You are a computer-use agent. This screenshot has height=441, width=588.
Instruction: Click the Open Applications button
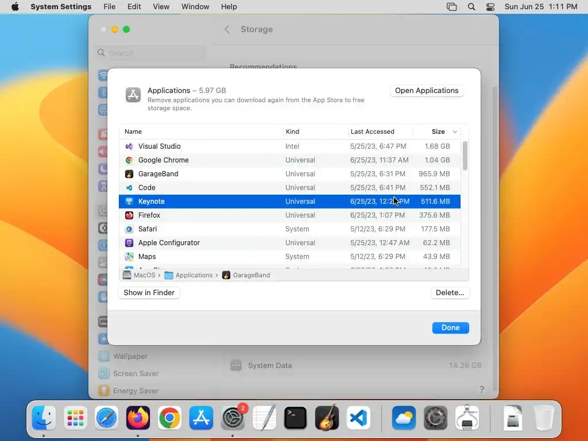[x=427, y=91]
